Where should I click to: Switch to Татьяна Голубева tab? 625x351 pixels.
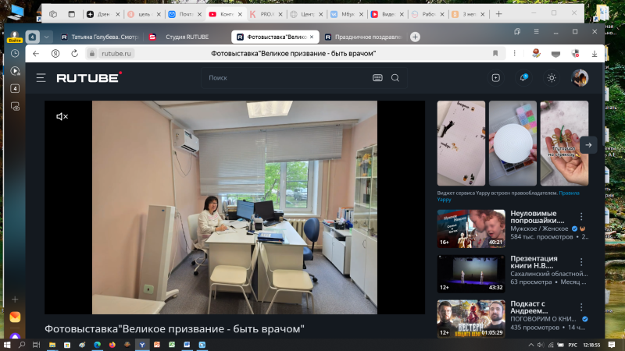click(x=100, y=37)
